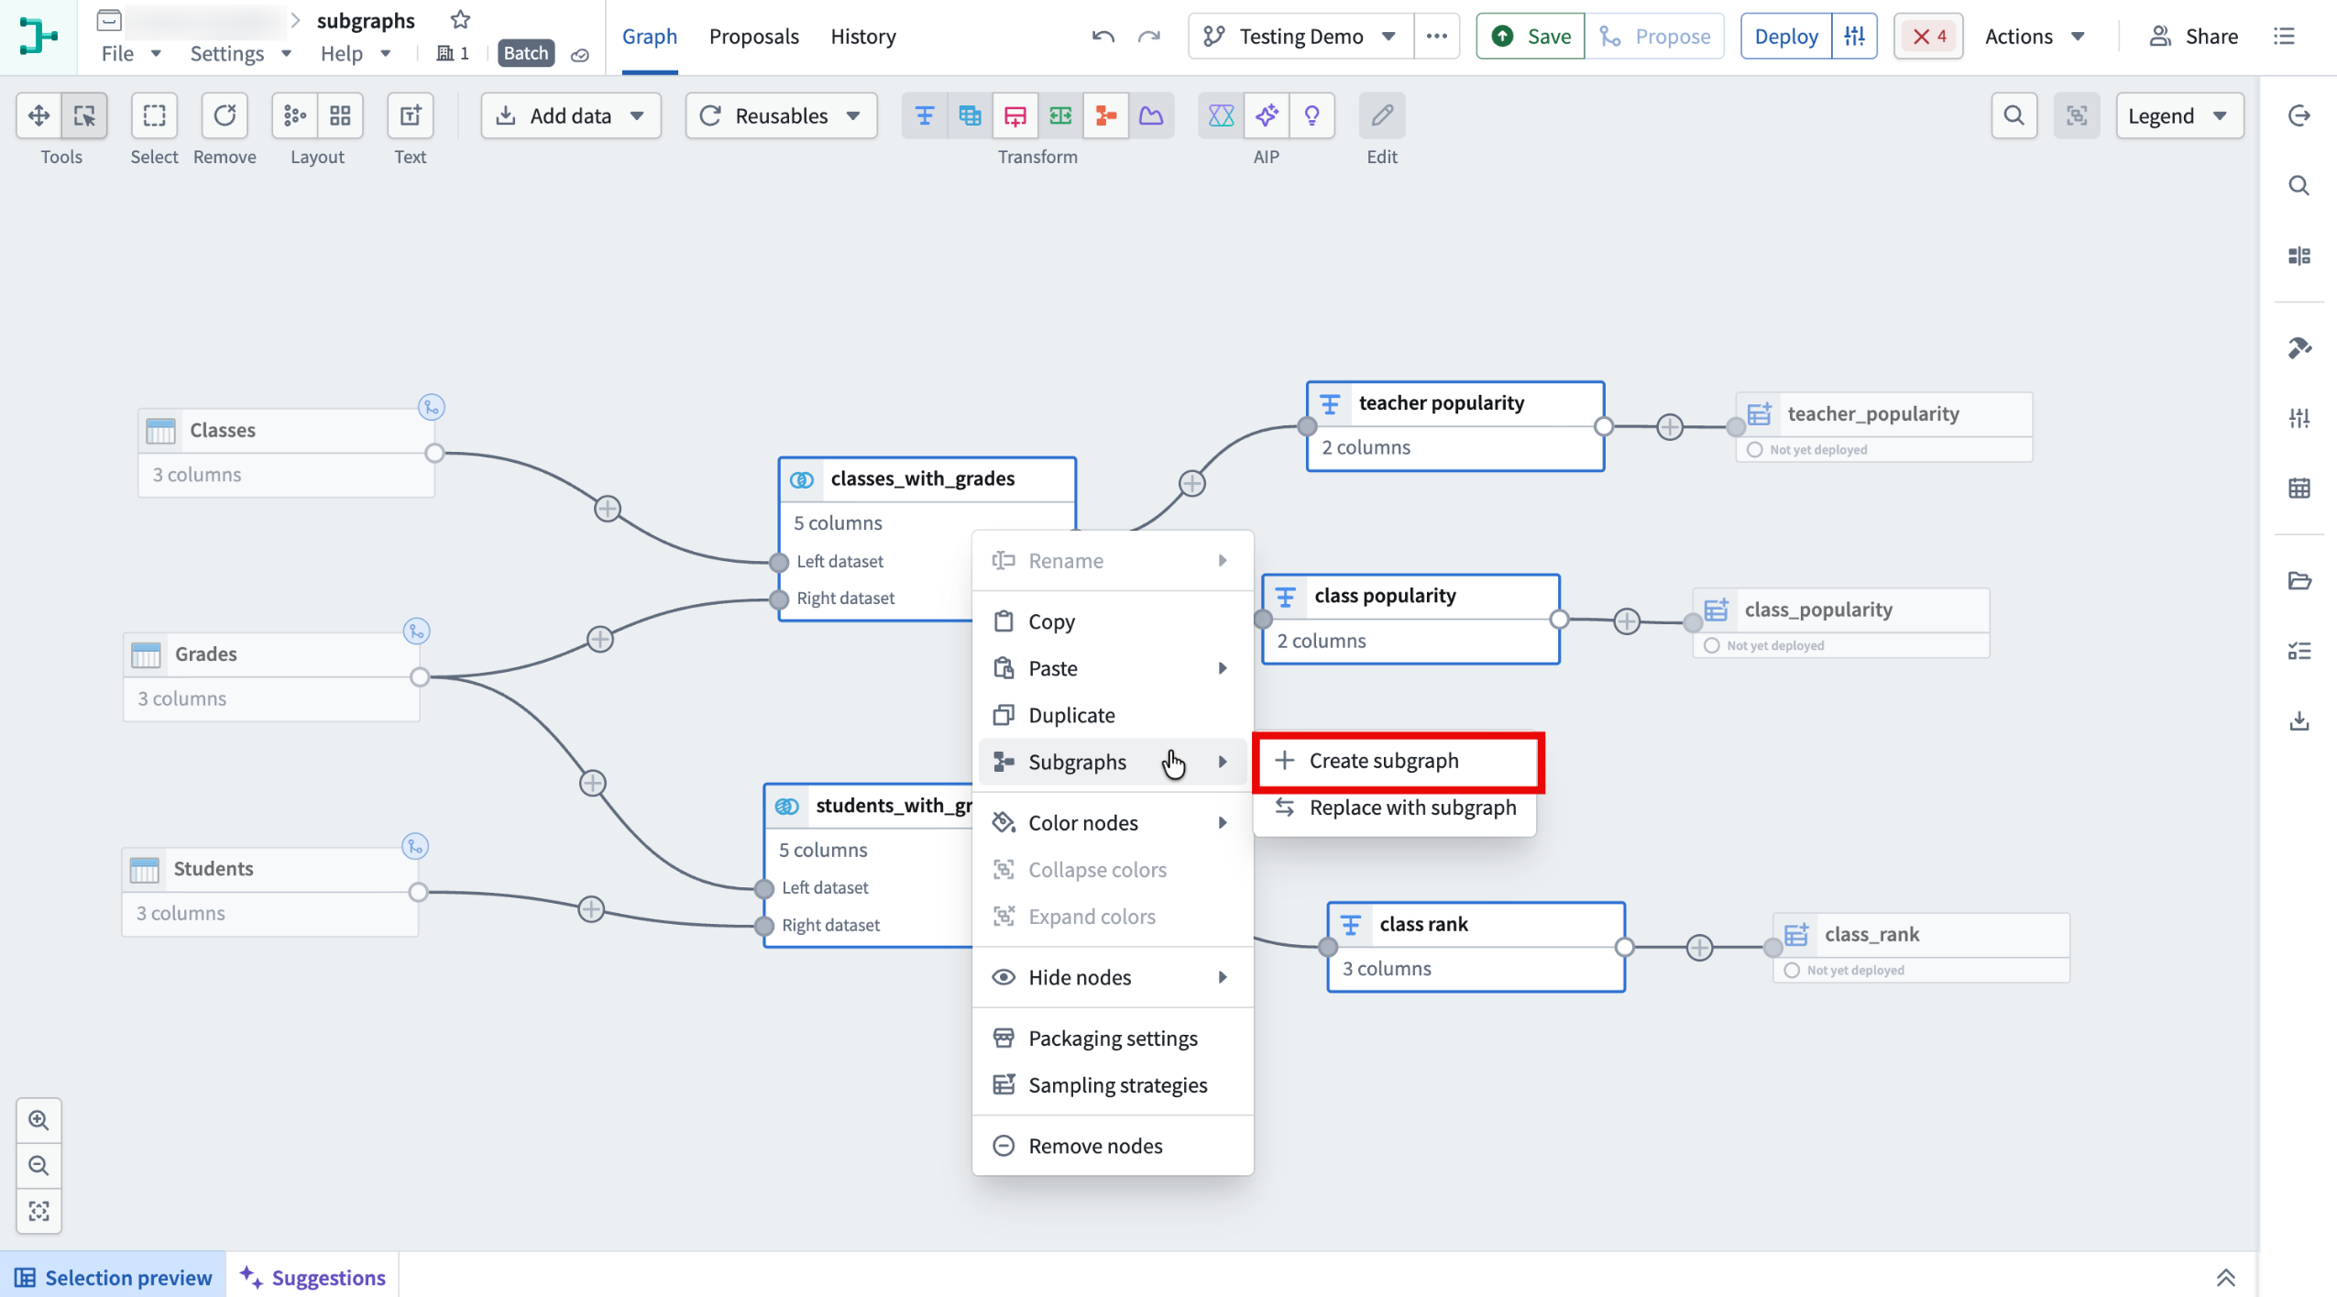Click the Deploy button
The width and height of the screenshot is (2337, 1297).
click(1785, 37)
